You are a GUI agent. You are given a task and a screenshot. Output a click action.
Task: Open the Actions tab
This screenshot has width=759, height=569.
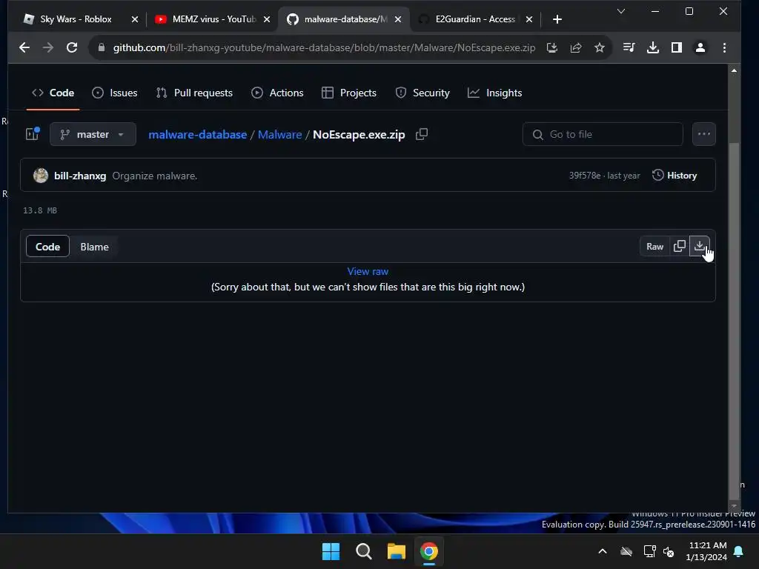pyautogui.click(x=277, y=93)
